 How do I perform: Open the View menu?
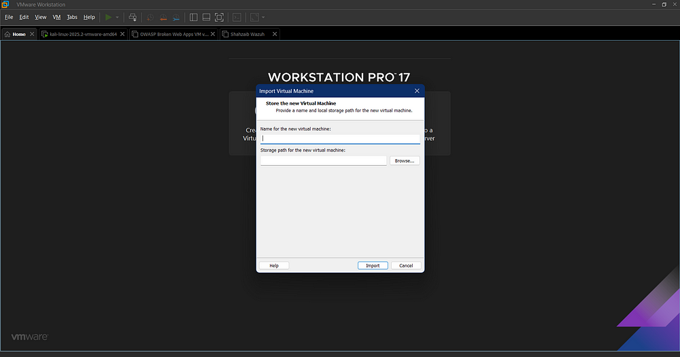tap(40, 18)
